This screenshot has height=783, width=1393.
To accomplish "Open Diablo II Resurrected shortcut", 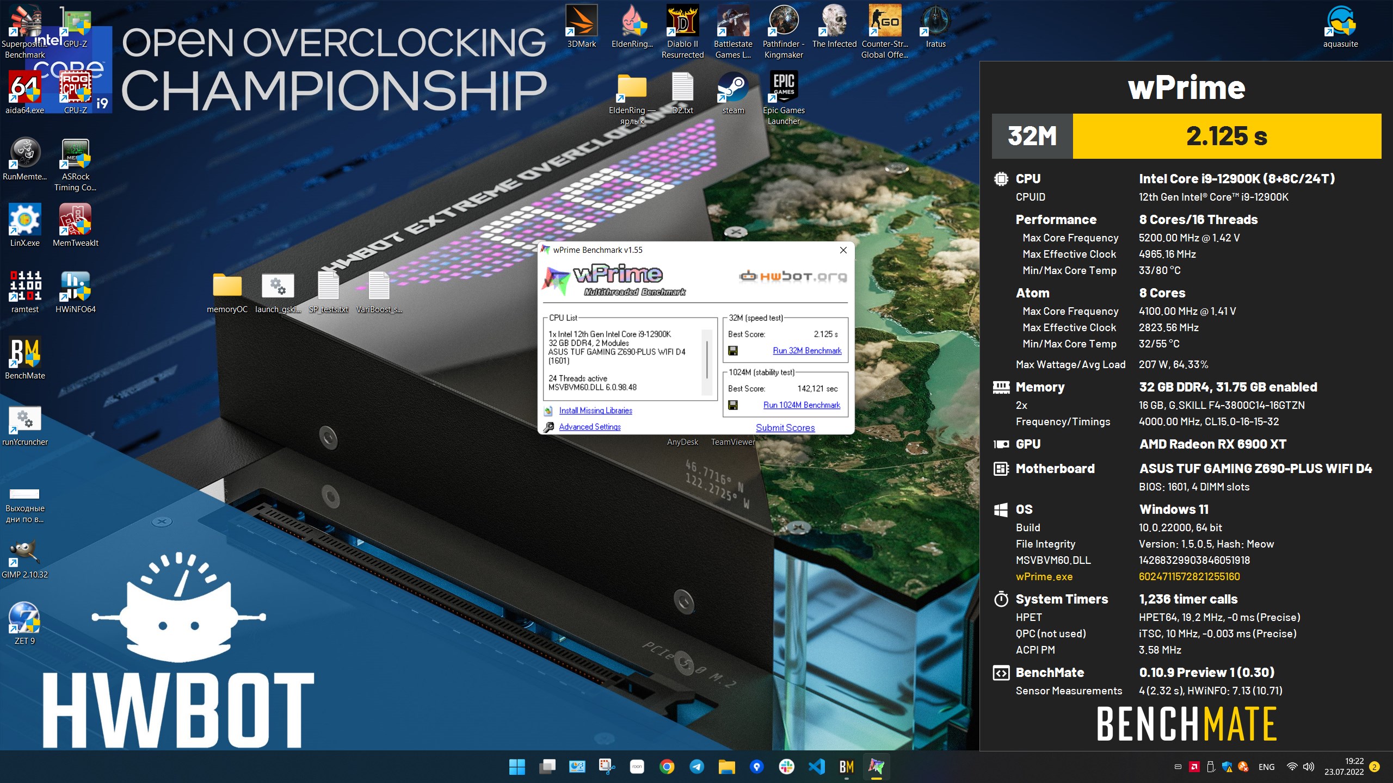I will (682, 32).
